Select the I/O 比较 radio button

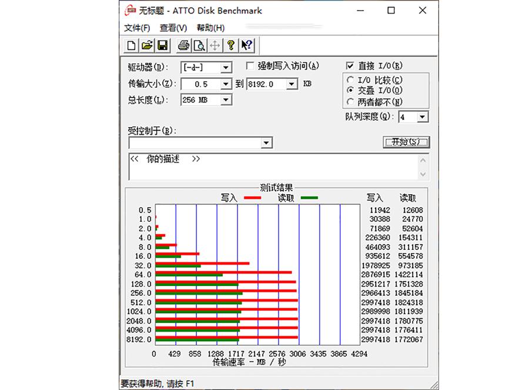[x=351, y=79]
